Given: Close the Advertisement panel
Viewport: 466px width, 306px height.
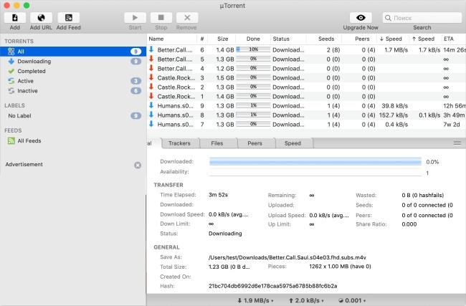Looking at the screenshot, I should click(x=138, y=165).
